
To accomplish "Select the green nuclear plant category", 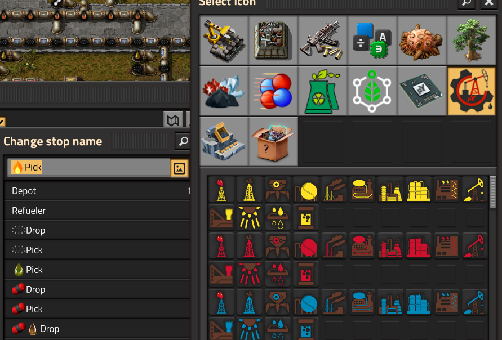I will [323, 91].
